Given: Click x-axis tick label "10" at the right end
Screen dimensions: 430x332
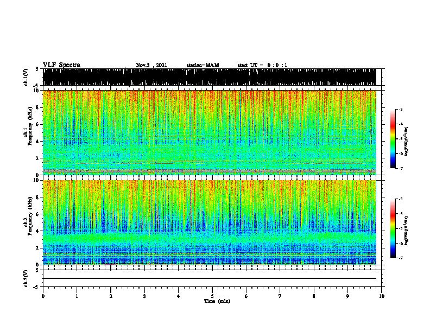Looking at the screenshot, I should [382, 296].
